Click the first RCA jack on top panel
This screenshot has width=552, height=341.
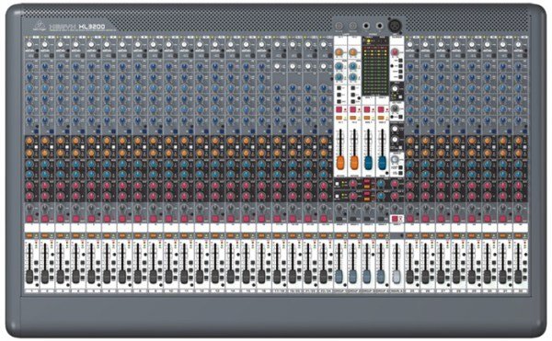point(339,26)
